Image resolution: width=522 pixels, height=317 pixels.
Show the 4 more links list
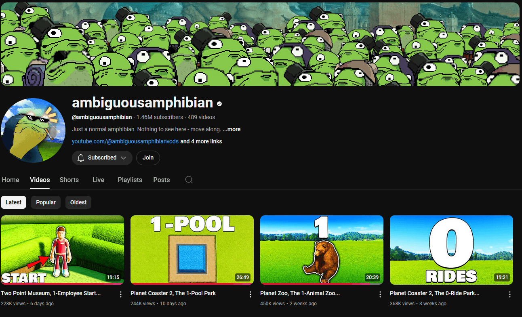201,141
